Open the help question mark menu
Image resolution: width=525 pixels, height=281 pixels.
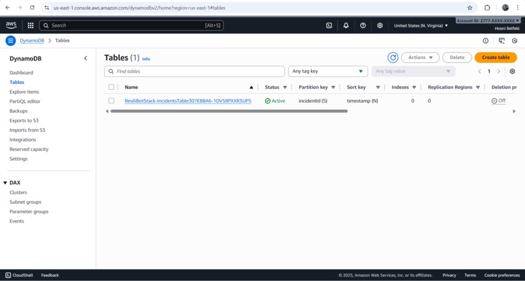[x=363, y=25]
